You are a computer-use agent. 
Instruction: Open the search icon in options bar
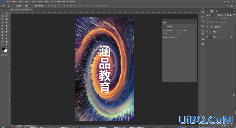coord(229,6)
